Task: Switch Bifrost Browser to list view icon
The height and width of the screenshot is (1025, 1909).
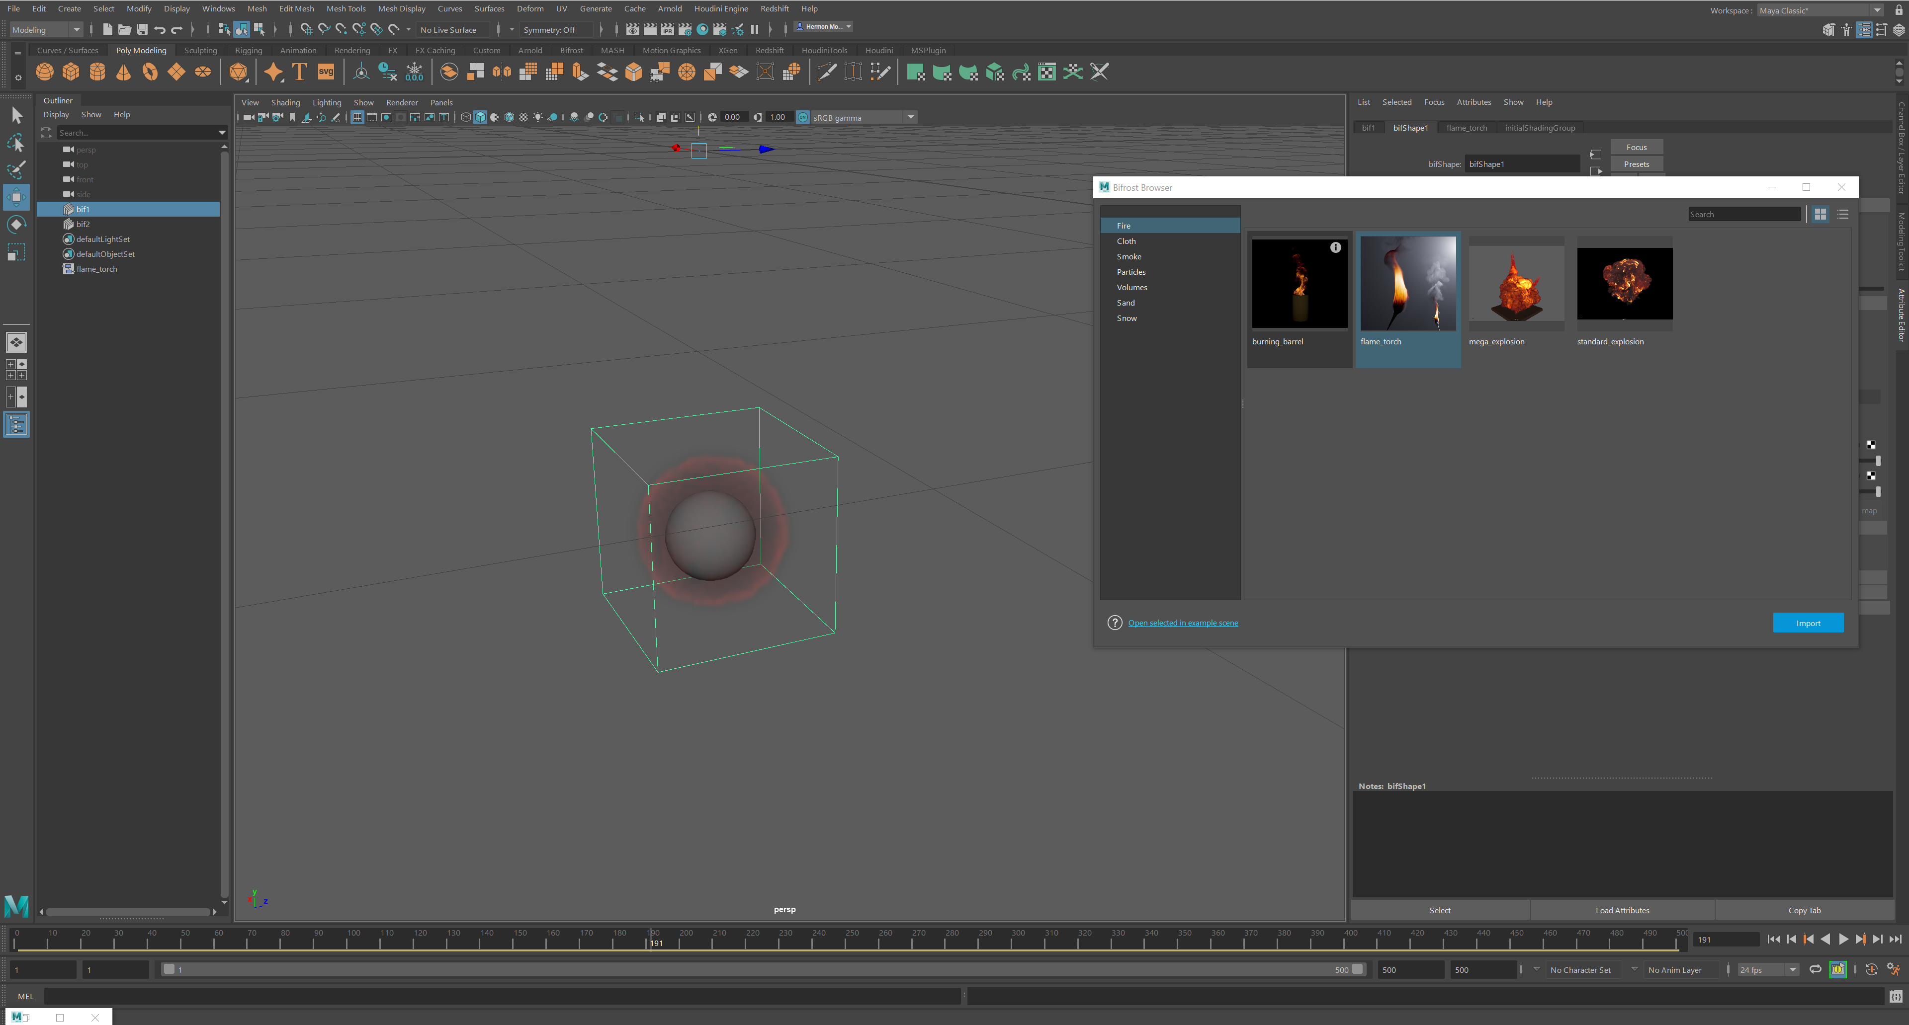Action: pos(1843,214)
